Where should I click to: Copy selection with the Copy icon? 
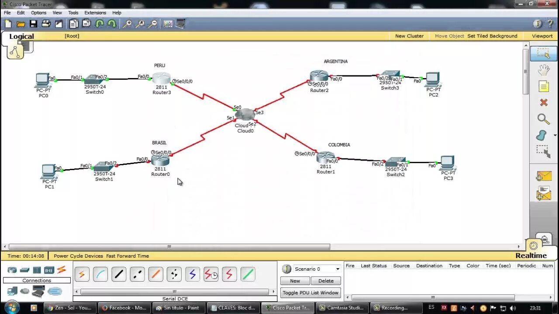(x=73, y=24)
